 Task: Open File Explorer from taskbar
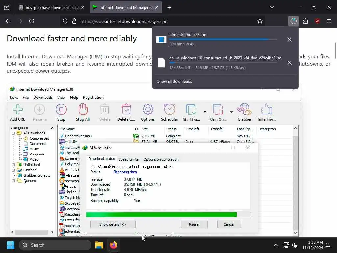pyautogui.click(x=99, y=245)
